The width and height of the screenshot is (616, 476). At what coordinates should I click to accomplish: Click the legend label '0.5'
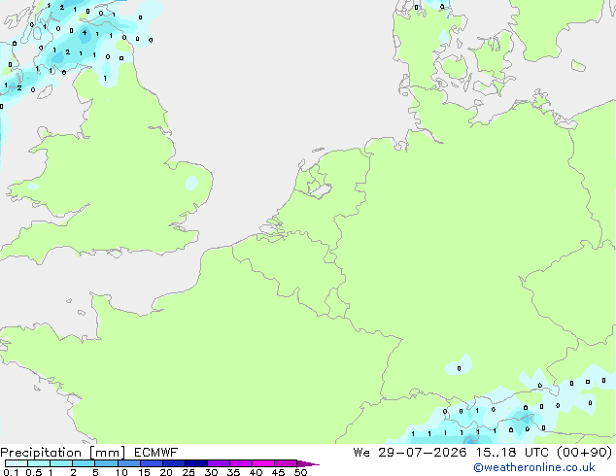[33, 472]
